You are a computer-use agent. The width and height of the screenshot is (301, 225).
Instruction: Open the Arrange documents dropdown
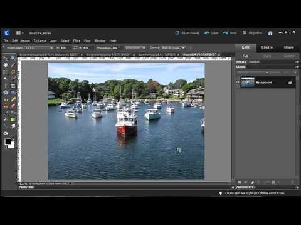click(x=19, y=33)
